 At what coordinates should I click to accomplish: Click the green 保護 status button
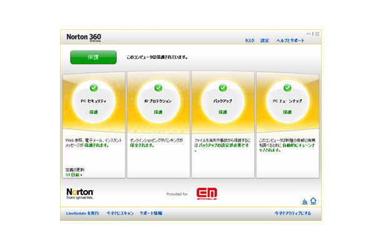click(93, 57)
